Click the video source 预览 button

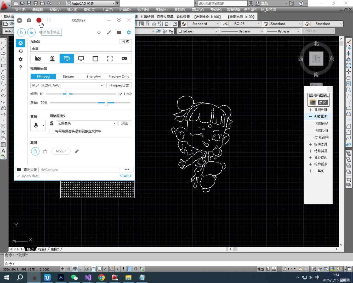[x=125, y=42]
